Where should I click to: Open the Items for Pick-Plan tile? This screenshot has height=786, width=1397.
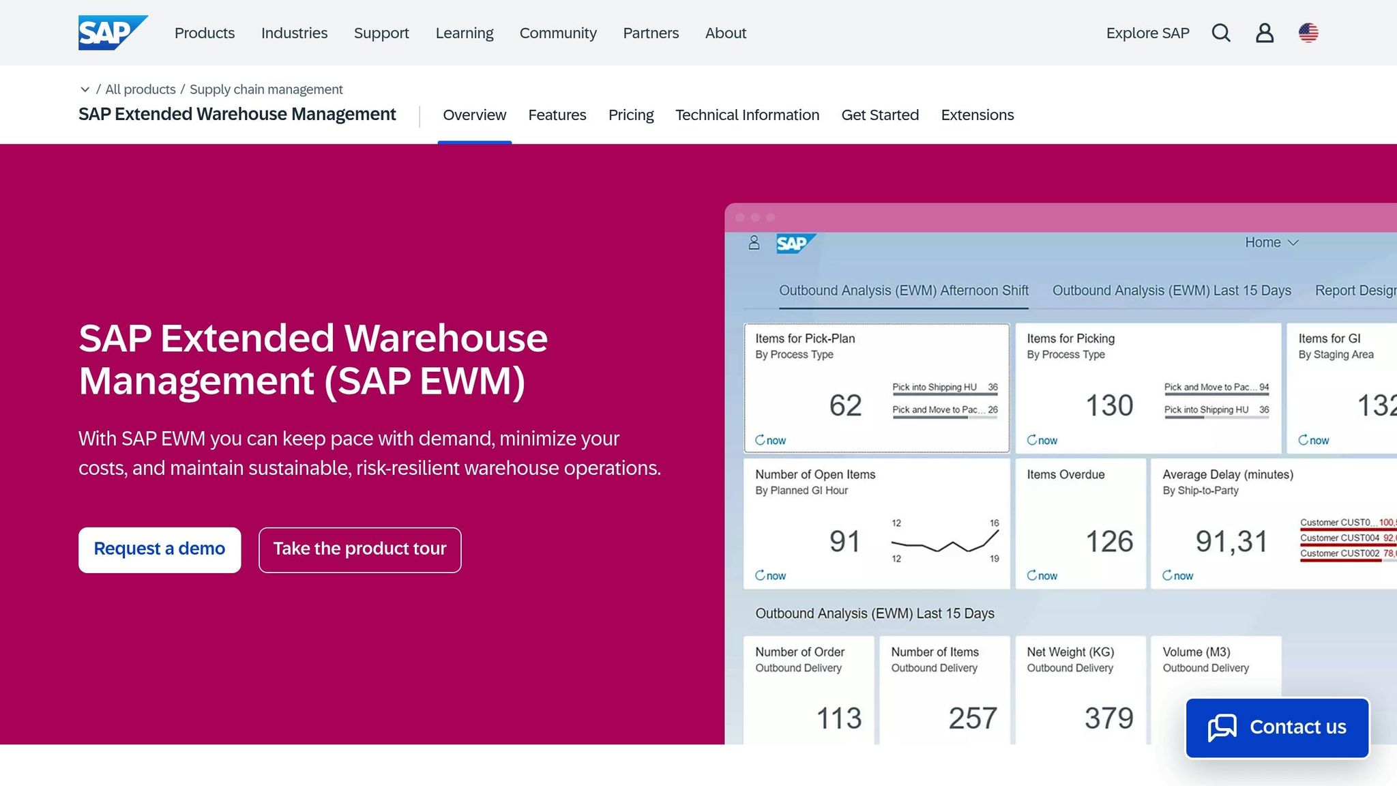[x=877, y=388]
